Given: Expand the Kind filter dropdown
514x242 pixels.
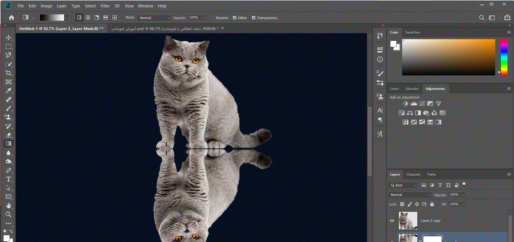Looking at the screenshot, I should pyautogui.click(x=403, y=185).
